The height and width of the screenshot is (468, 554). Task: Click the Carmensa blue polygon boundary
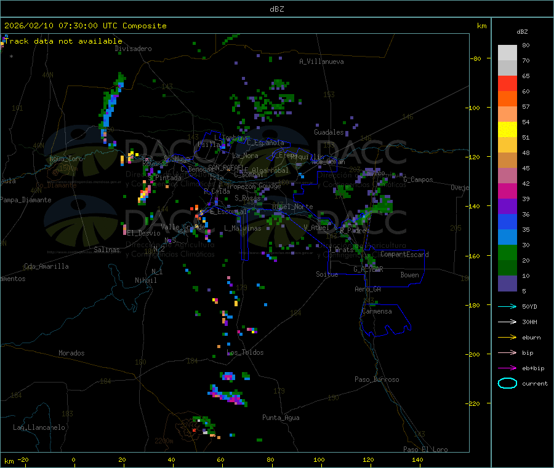point(385,320)
